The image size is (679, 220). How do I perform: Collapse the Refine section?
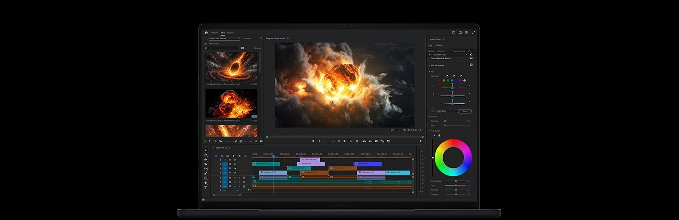(429, 117)
